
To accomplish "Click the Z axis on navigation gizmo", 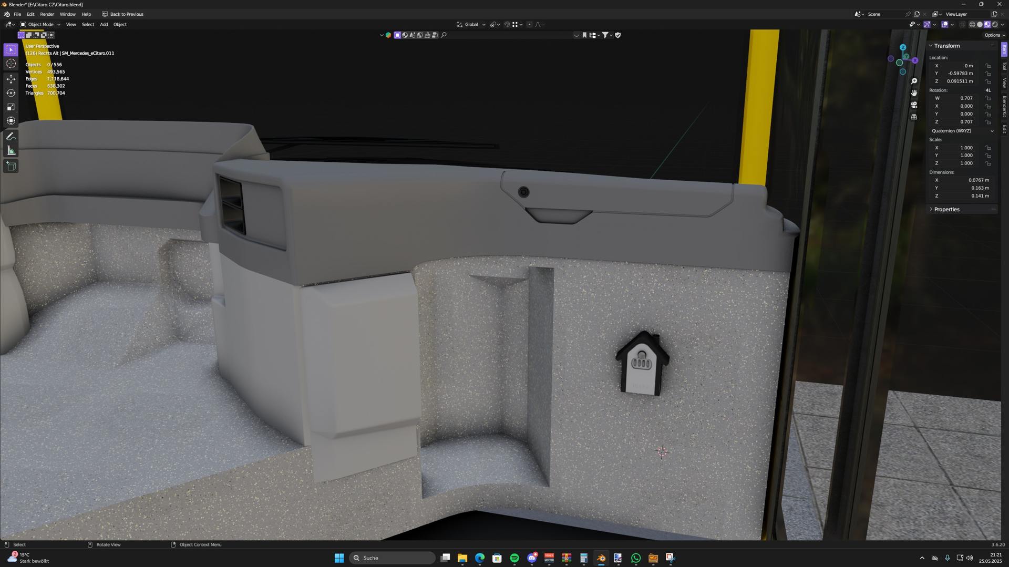I will pos(903,47).
